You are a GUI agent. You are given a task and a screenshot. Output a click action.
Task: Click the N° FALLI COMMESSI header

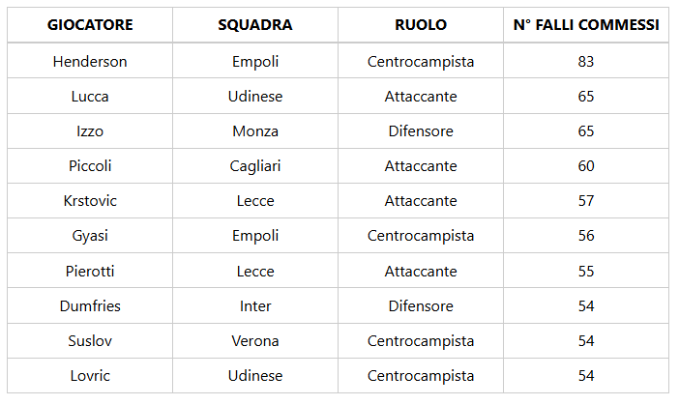point(586,25)
